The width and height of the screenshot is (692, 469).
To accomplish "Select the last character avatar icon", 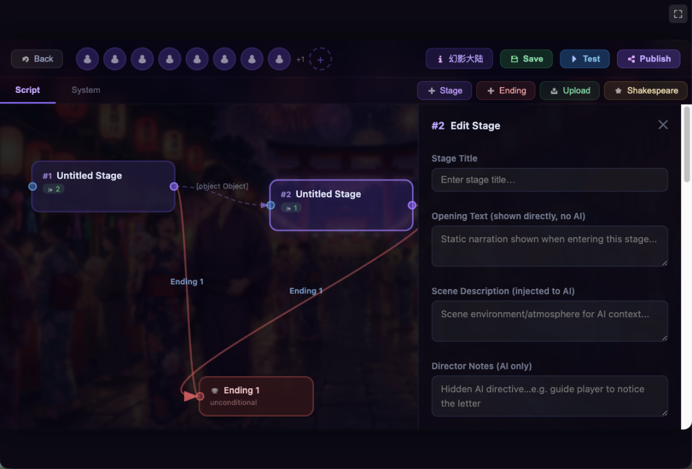I will tap(279, 59).
